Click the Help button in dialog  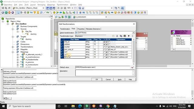tap(130, 79)
